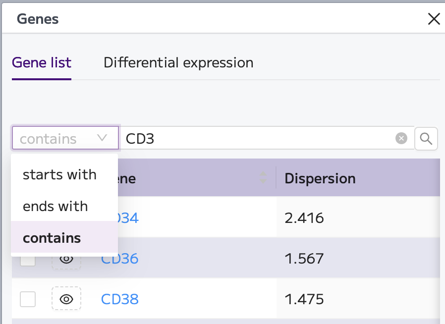The height and width of the screenshot is (324, 445).
Task: Select the Gene list tab
Action: click(x=42, y=63)
